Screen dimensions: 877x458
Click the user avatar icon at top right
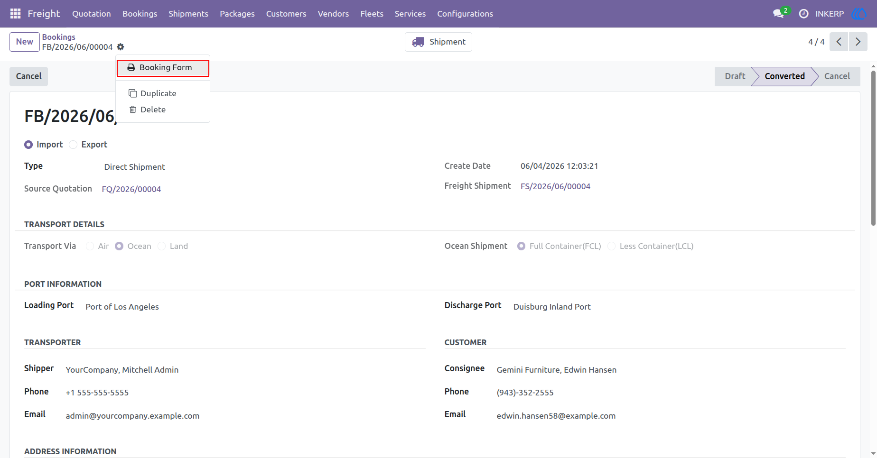coord(859,14)
